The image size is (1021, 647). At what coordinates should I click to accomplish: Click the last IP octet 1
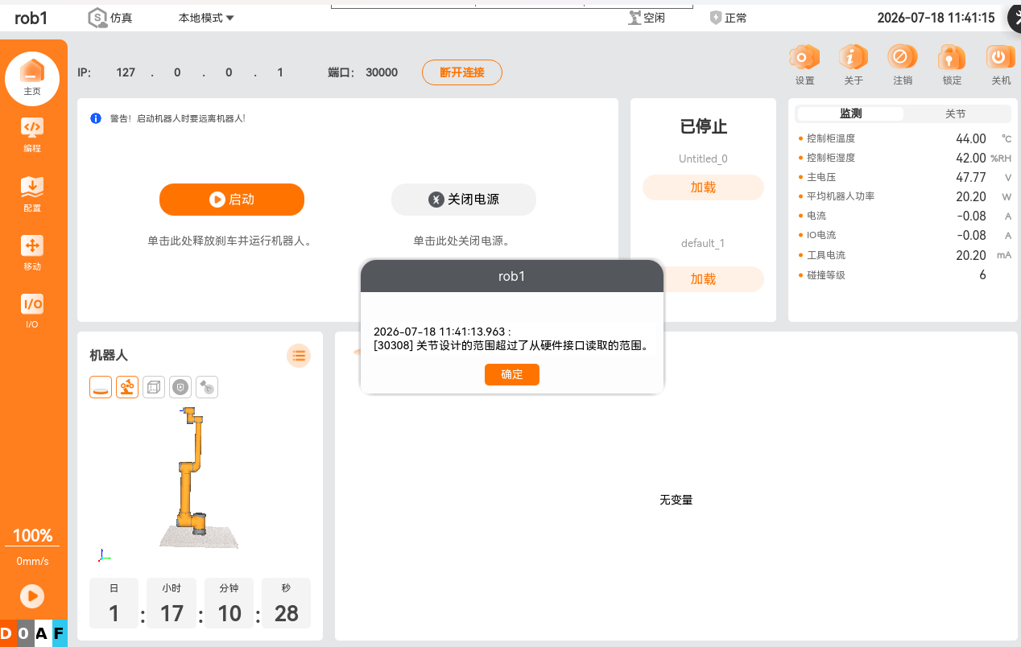tap(280, 72)
